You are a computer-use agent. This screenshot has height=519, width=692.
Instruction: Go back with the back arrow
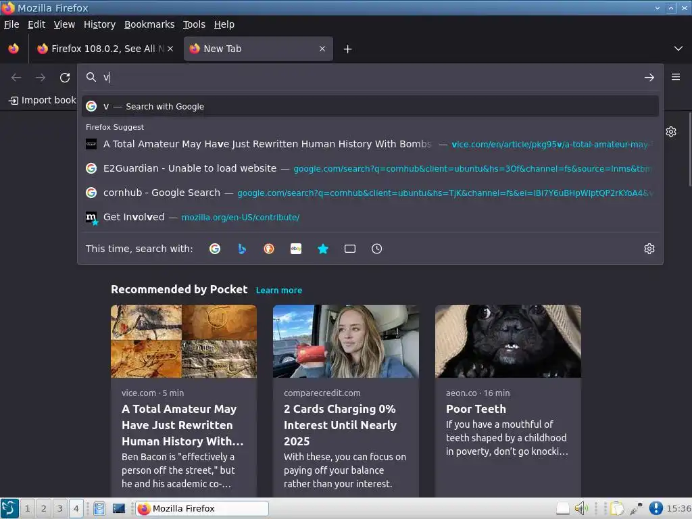click(16, 78)
